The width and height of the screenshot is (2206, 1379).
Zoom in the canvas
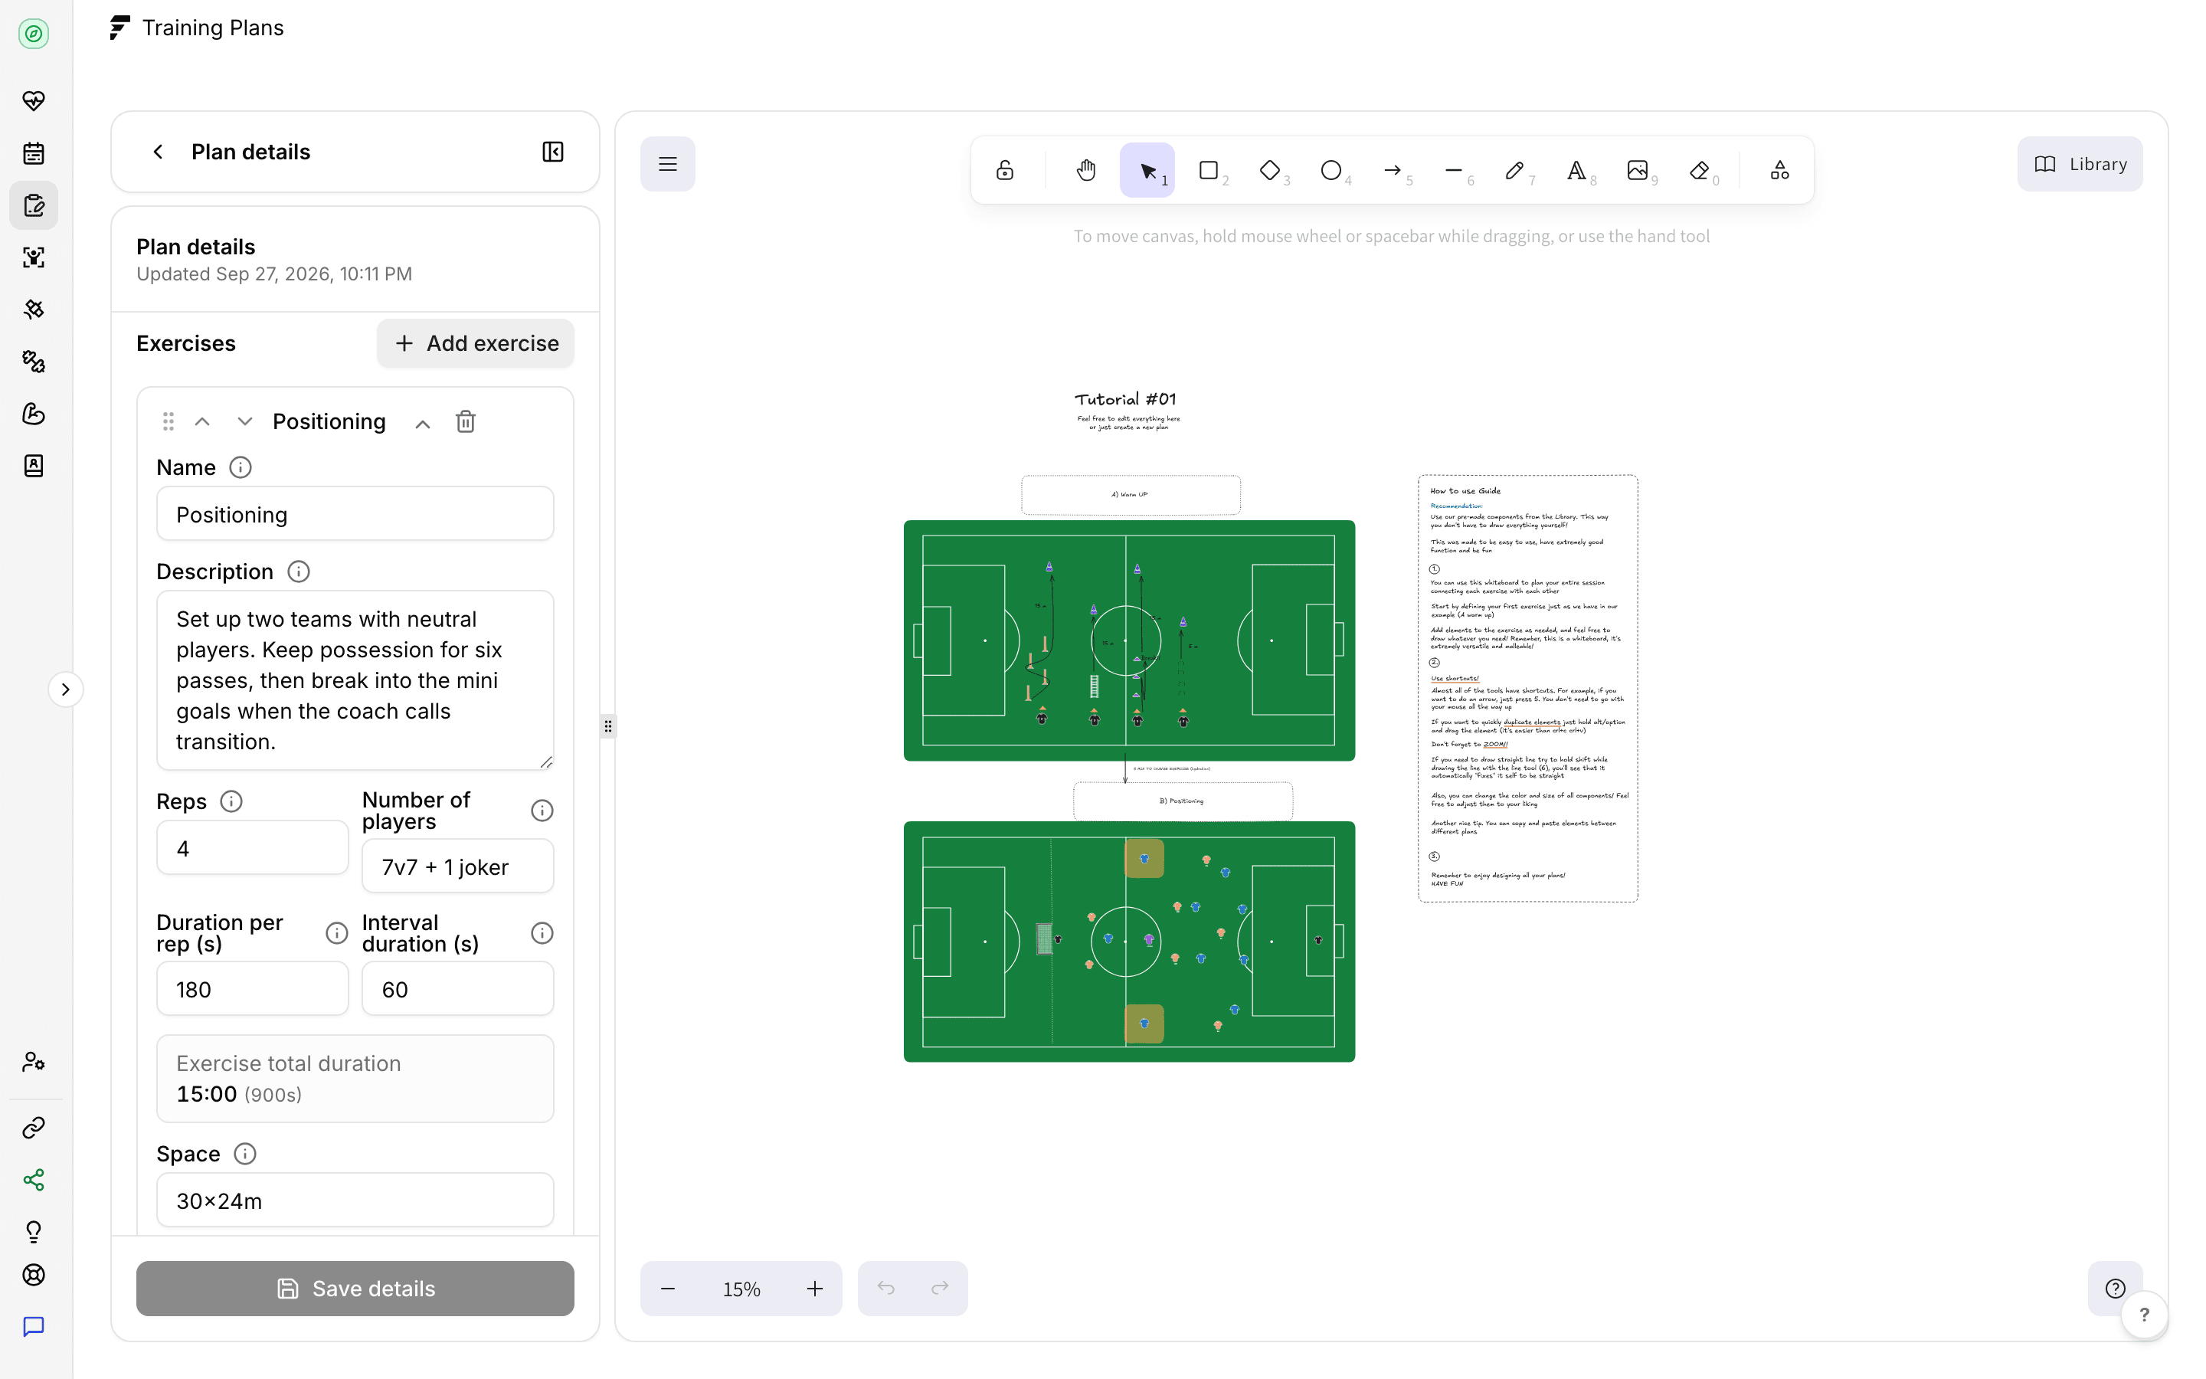815,1289
